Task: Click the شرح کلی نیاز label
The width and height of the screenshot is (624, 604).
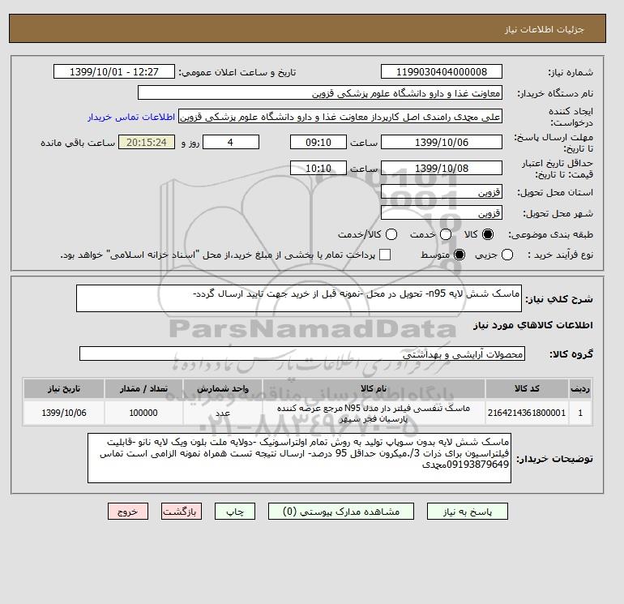Action: point(559,299)
